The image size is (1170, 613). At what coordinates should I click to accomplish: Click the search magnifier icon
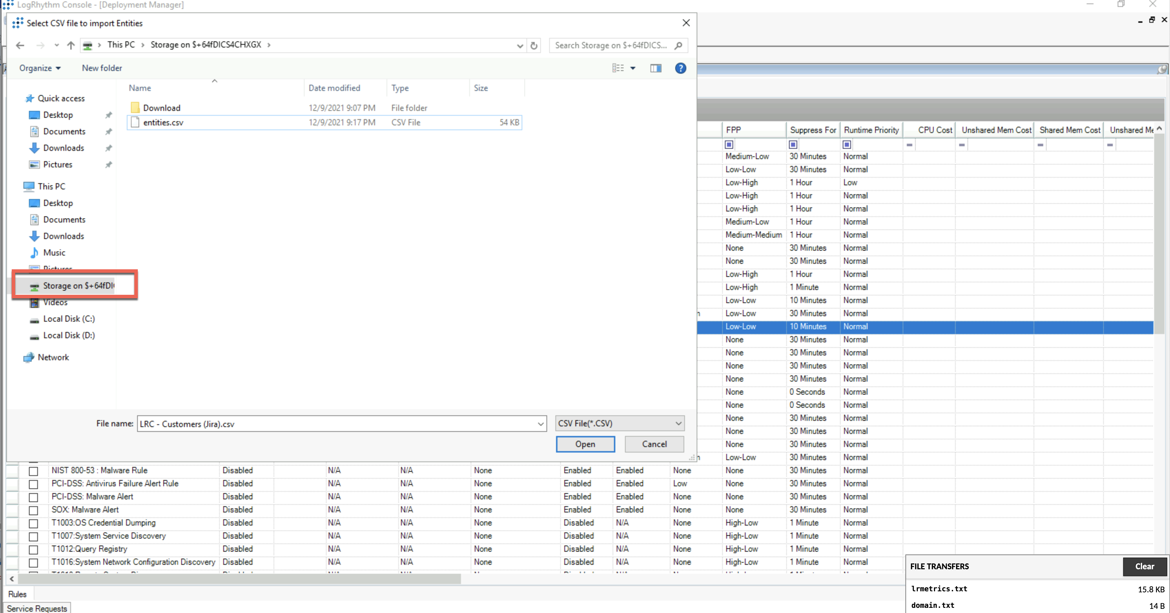coord(678,45)
